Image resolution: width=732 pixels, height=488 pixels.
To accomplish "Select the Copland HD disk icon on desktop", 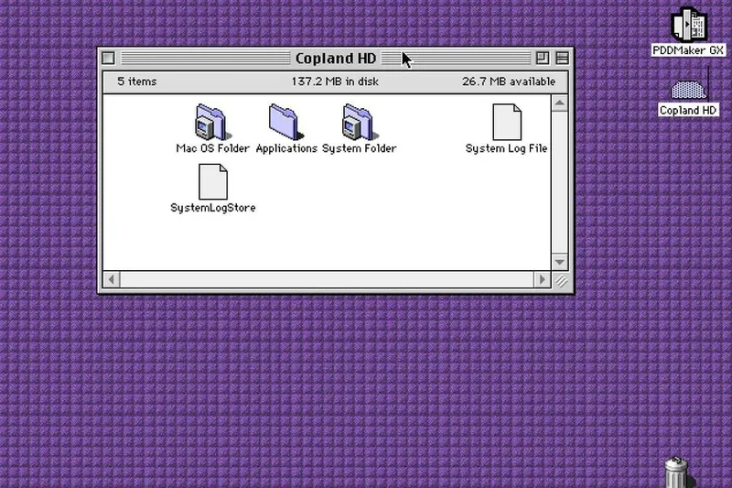I will [690, 89].
